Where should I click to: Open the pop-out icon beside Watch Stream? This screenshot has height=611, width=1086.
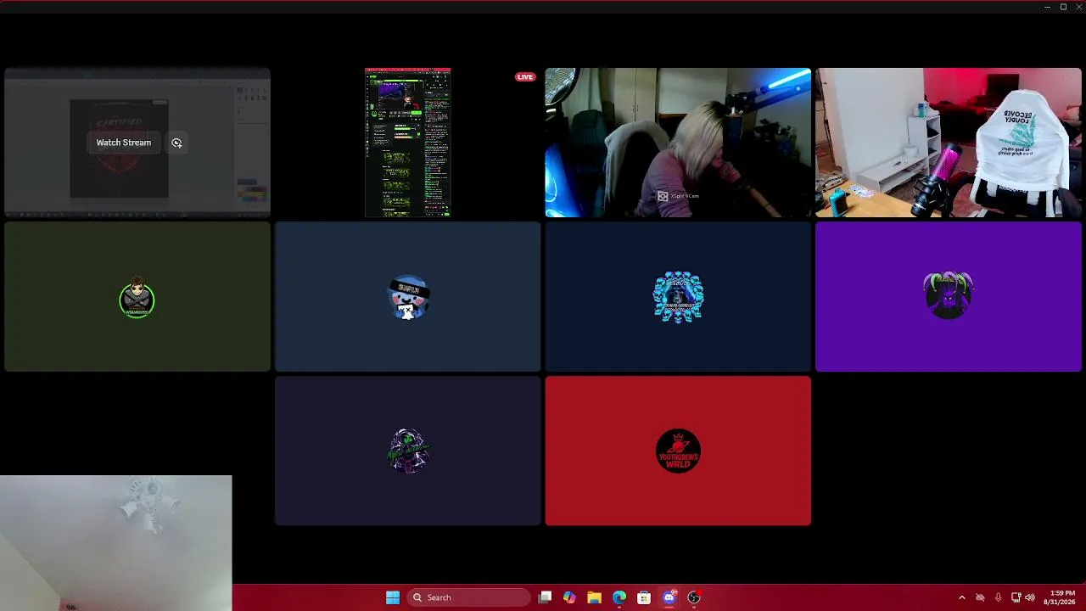(x=176, y=143)
